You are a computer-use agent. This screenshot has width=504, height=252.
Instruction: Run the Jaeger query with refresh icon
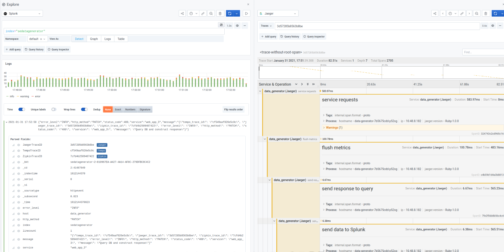[x=495, y=13]
